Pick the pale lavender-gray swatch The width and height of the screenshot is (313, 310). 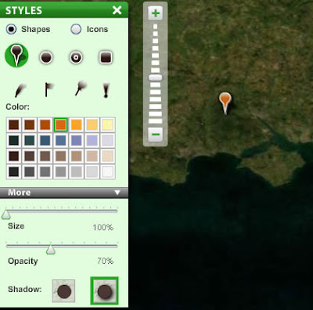click(108, 140)
